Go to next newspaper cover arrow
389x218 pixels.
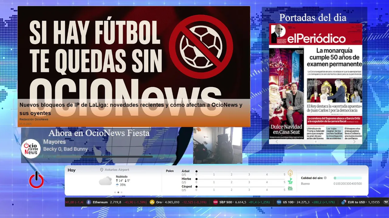point(354,141)
